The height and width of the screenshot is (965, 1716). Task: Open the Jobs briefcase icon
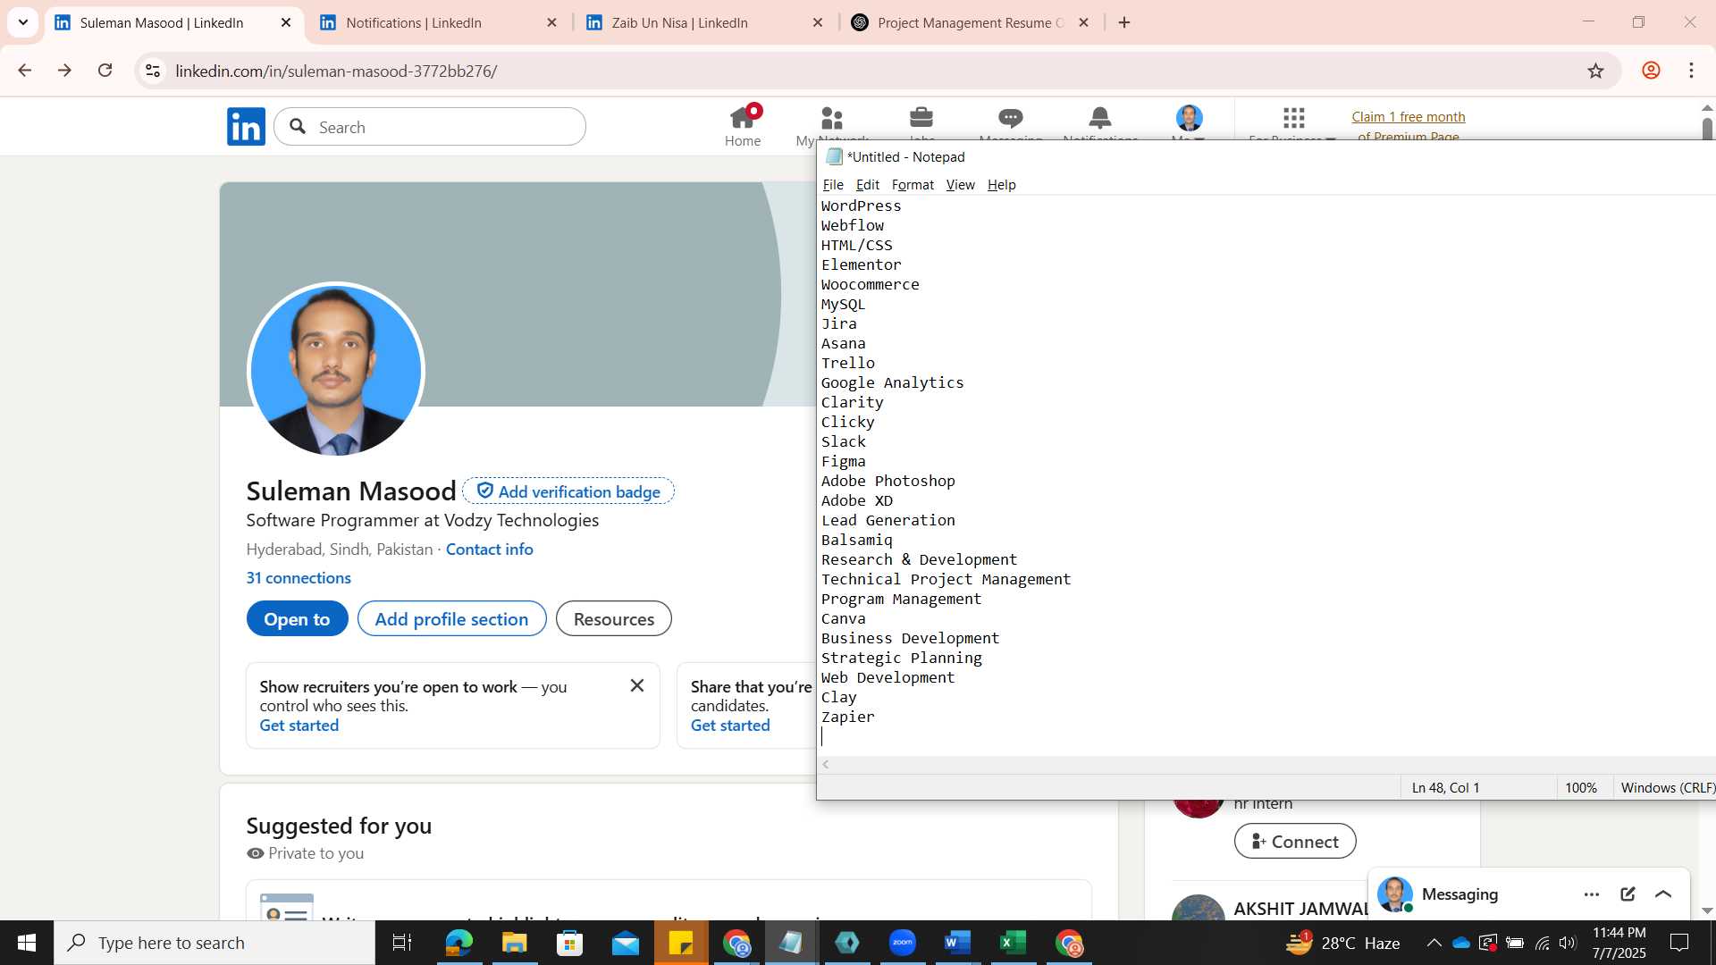[x=921, y=117]
